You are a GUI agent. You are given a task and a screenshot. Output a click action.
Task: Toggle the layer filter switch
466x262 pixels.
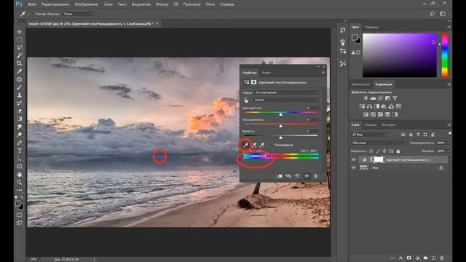point(449,134)
